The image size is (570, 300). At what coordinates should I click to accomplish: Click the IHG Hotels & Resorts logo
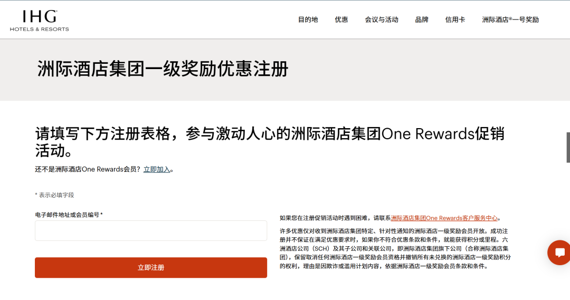39,21
